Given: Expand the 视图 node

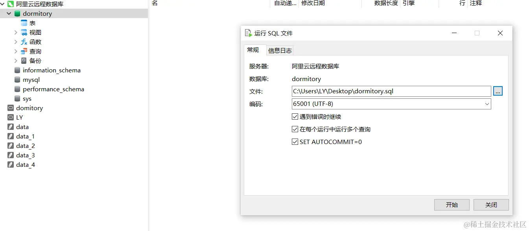Looking at the screenshot, I should point(16,32).
